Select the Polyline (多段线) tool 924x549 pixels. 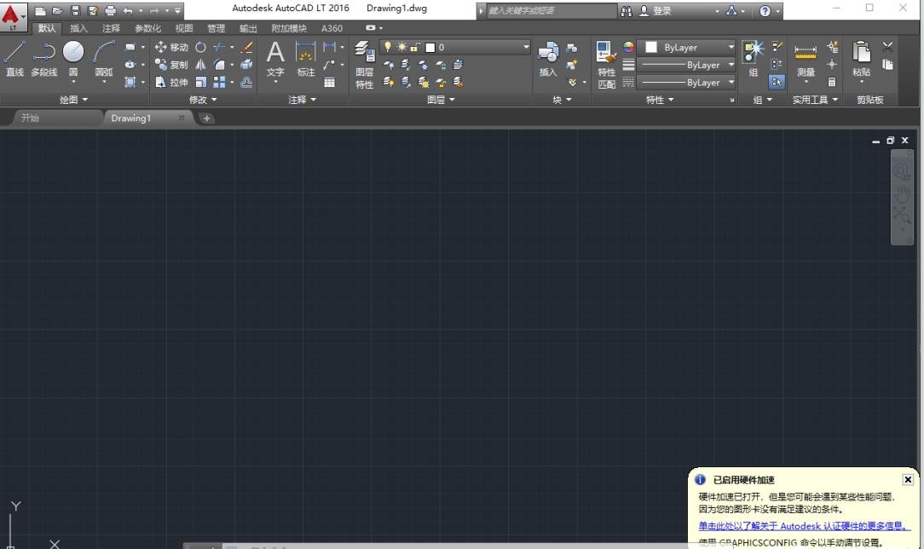click(x=44, y=58)
